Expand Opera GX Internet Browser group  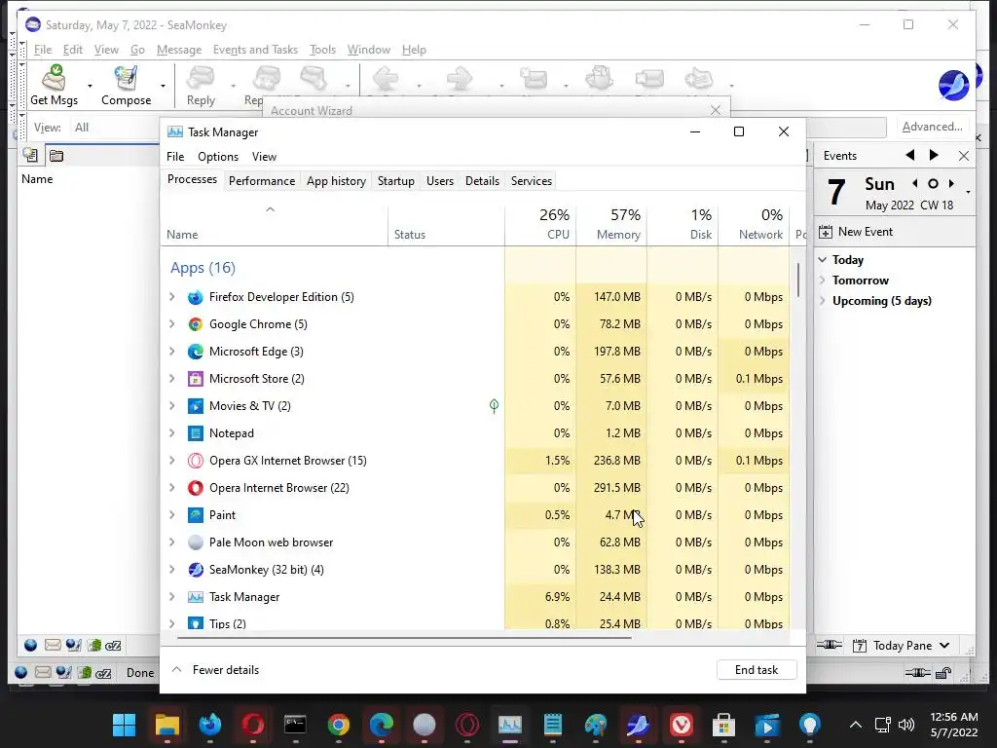point(171,461)
